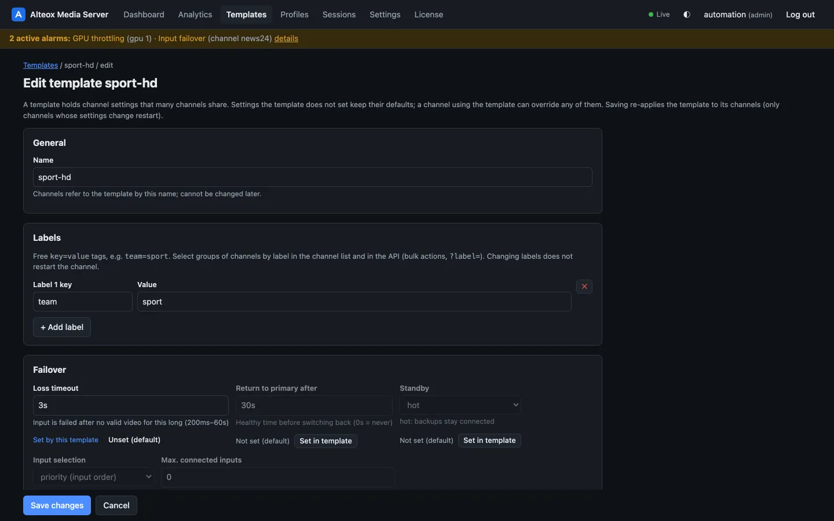
Task: Click the Alteox Media Server logo icon
Action: click(19, 14)
